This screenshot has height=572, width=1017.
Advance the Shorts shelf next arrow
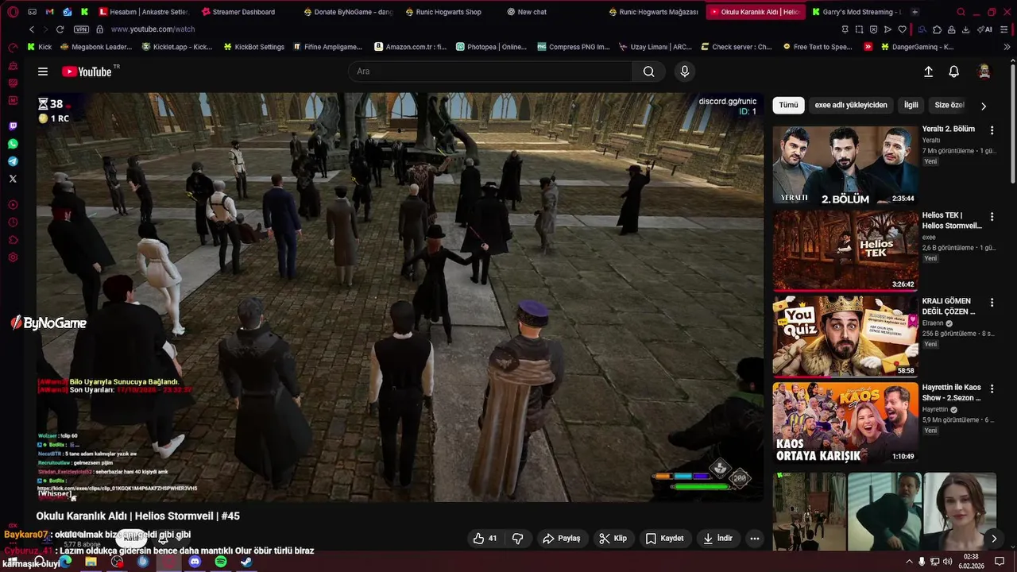[994, 539]
